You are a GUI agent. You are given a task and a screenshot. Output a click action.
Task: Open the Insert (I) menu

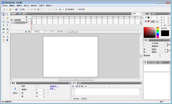coord(27,6)
